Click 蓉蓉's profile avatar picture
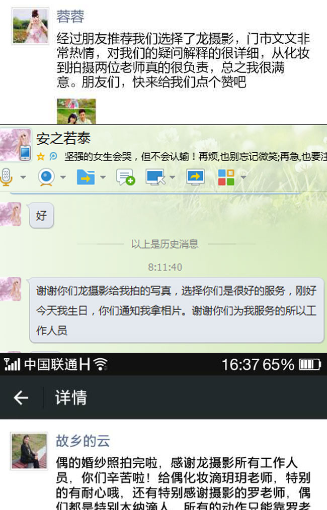 (x=30, y=26)
